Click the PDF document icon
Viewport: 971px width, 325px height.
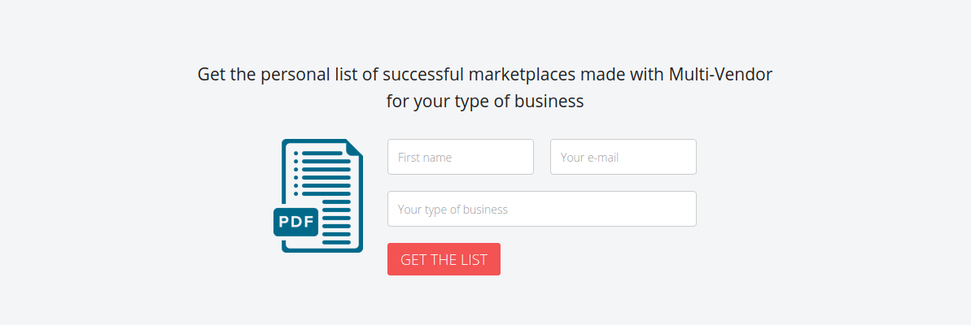click(318, 196)
